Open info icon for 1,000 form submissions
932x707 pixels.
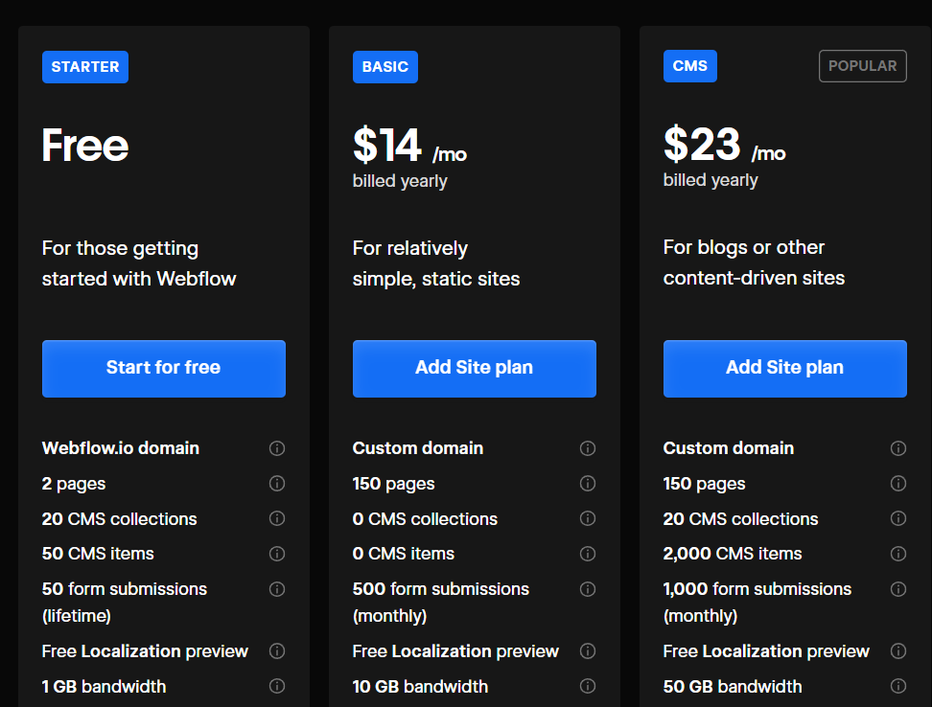(x=898, y=589)
